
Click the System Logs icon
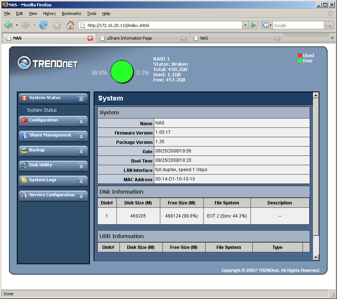pyautogui.click(x=24, y=180)
